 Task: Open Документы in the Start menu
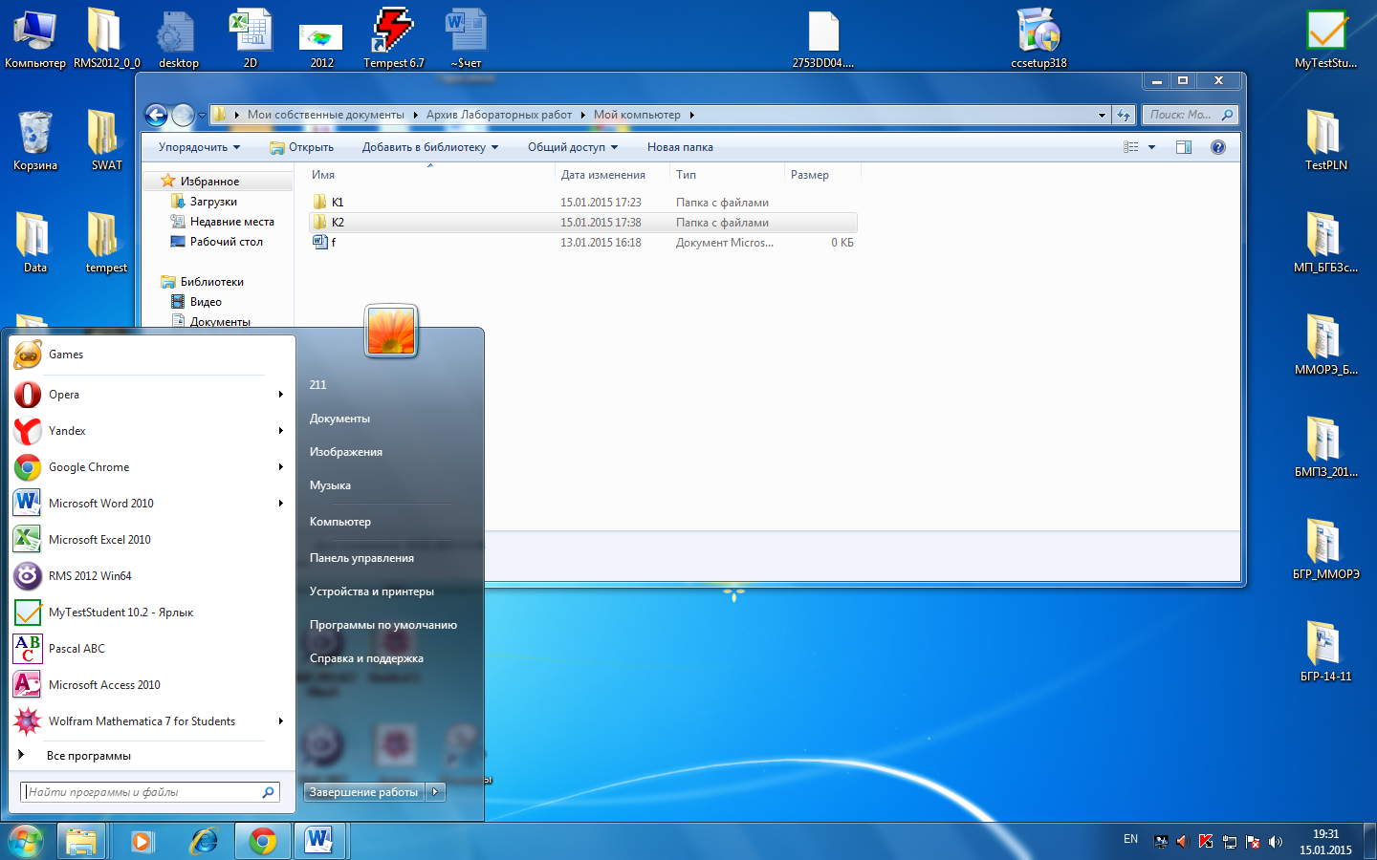click(339, 419)
